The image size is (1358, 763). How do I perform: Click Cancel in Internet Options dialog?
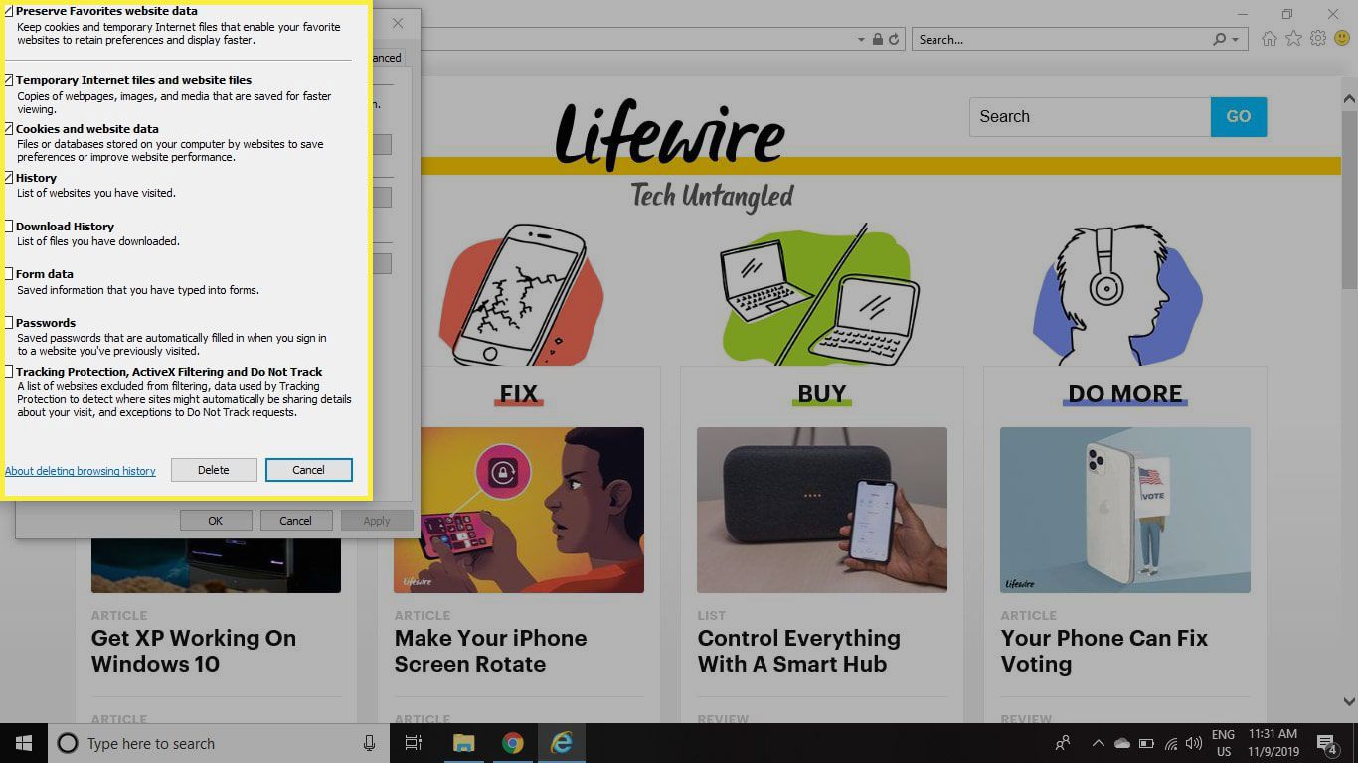pos(296,520)
